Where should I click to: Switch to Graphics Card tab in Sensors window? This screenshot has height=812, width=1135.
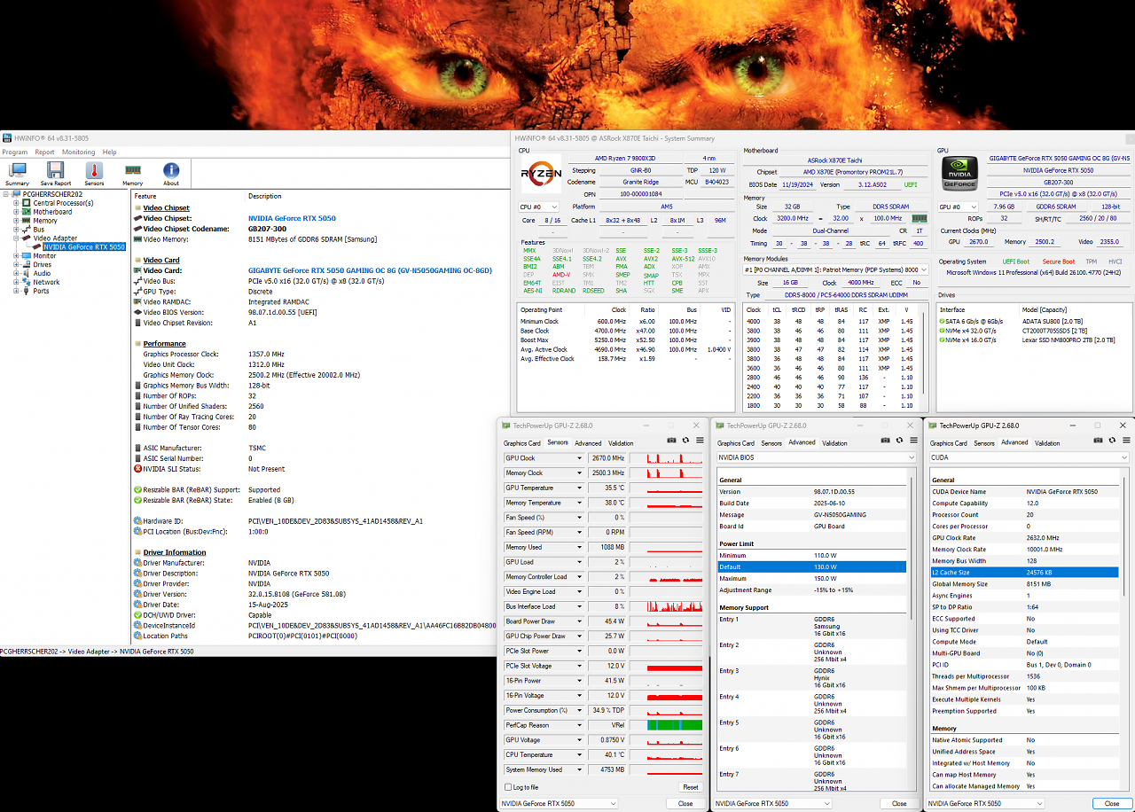click(522, 443)
